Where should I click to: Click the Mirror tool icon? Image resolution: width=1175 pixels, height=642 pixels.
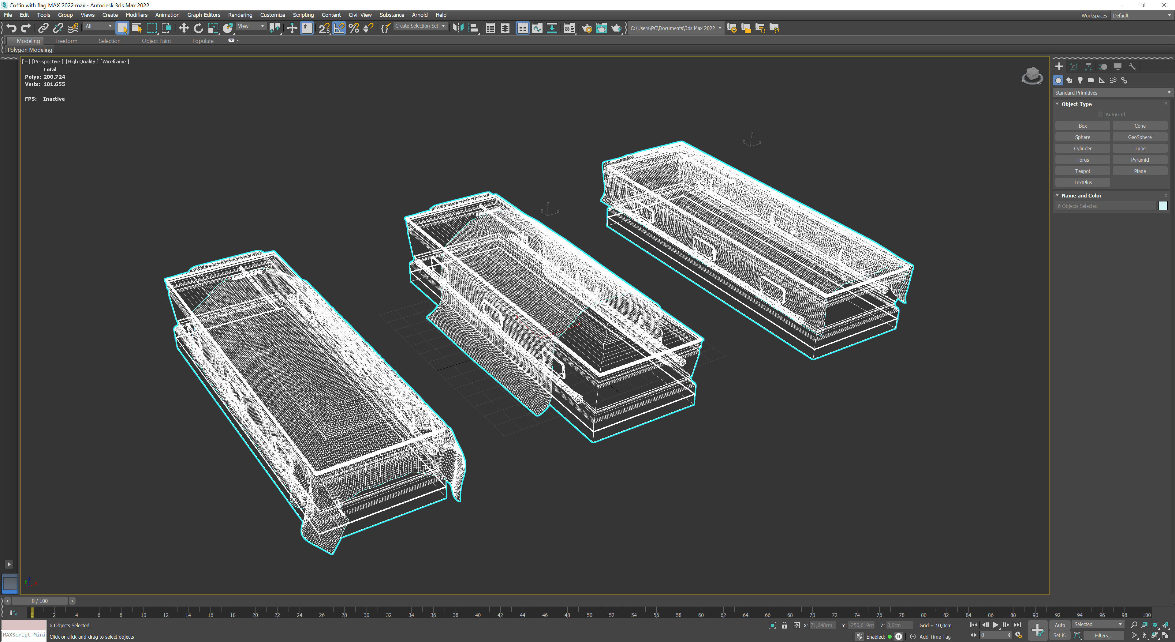click(458, 28)
